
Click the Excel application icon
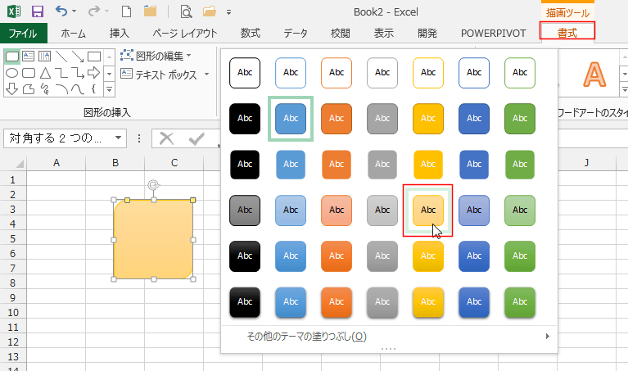click(14, 11)
